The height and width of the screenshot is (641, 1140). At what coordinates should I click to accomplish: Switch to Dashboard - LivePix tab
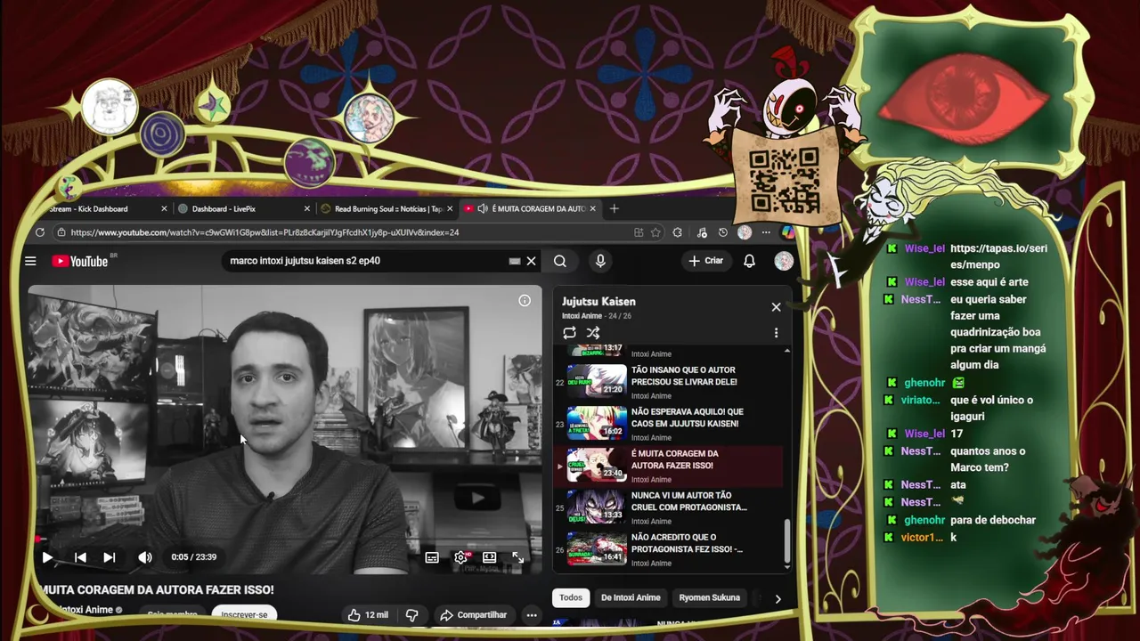coord(224,208)
